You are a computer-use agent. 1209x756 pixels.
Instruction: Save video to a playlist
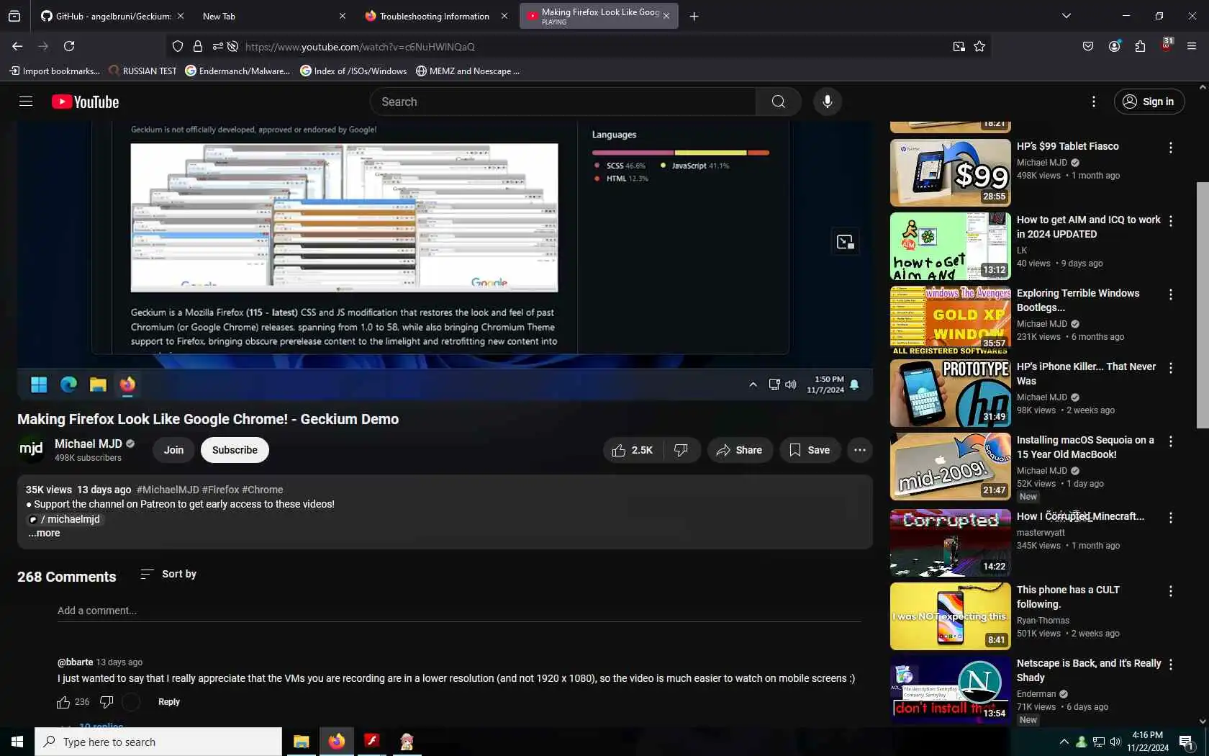coord(810,450)
